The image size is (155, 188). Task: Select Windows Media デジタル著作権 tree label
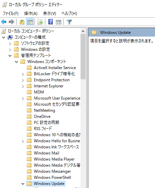(57, 165)
